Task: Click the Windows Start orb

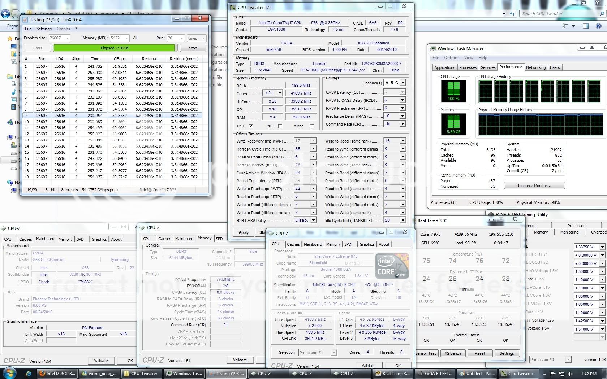Action: (10, 373)
